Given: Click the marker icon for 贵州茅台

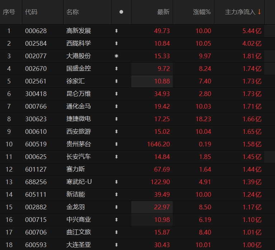Looking at the screenshot, I should pyautogui.click(x=116, y=144).
